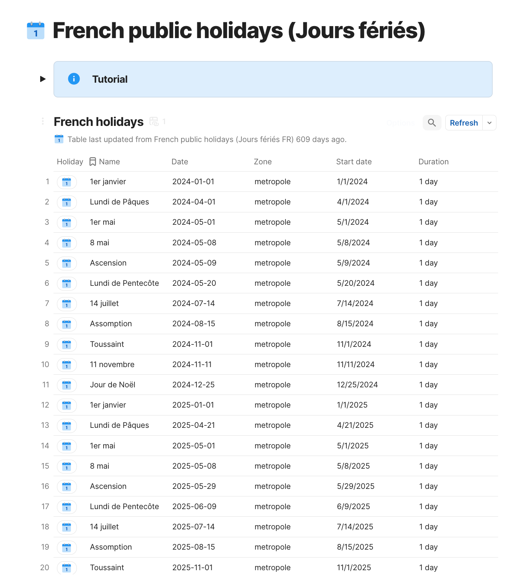Click the search magnifier icon above table

coord(432,123)
